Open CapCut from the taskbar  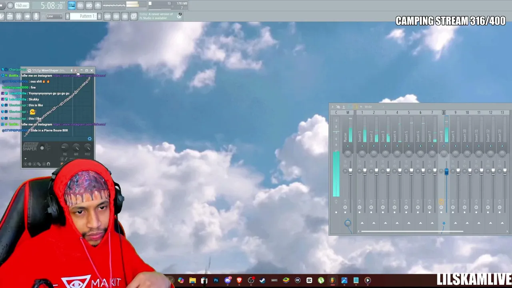pos(309,280)
